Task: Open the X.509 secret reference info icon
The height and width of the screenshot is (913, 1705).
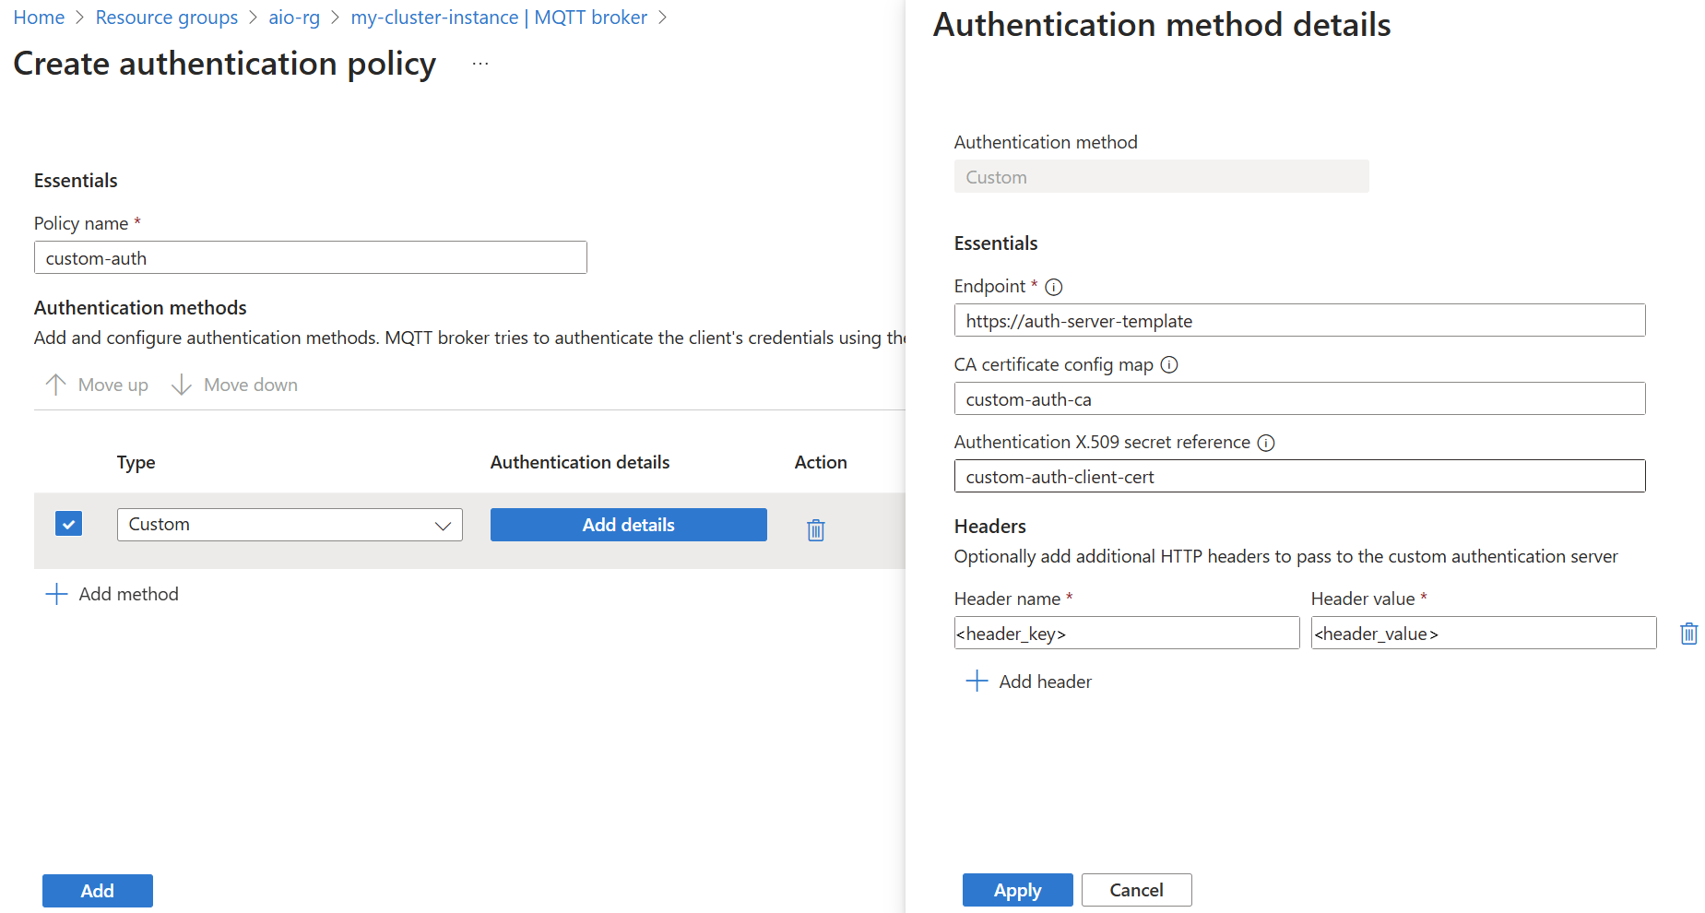Action: click(1266, 443)
